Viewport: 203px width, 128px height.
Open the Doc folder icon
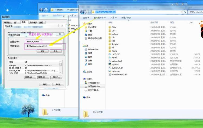tap(110, 30)
